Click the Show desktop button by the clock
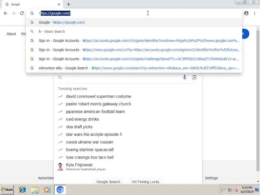Image resolution: width=260 pixels, height=195 pixels. (257, 189)
